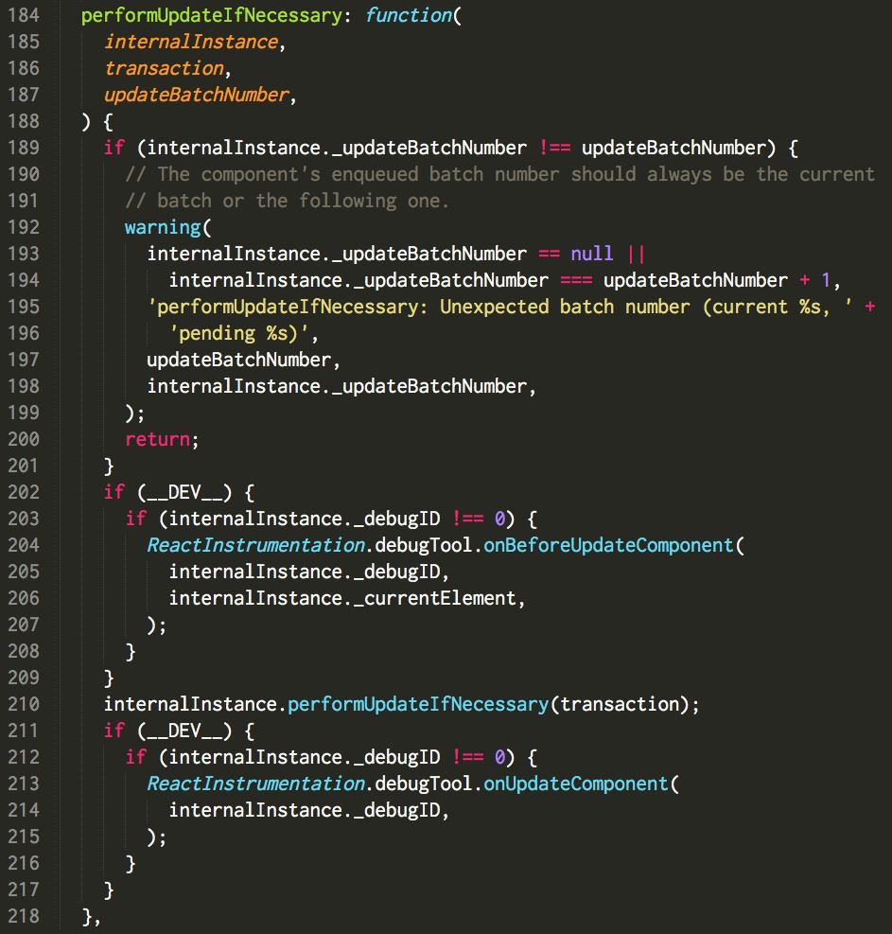Click the 'if' keyword on line 189
The width and height of the screenshot is (892, 934).
click(114, 148)
